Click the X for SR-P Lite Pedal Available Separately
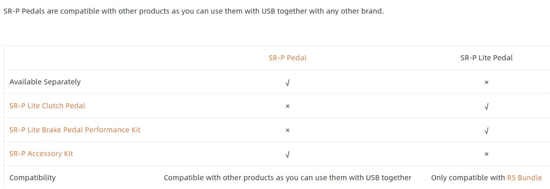Image resolution: width=550 pixels, height=189 pixels. tap(486, 82)
